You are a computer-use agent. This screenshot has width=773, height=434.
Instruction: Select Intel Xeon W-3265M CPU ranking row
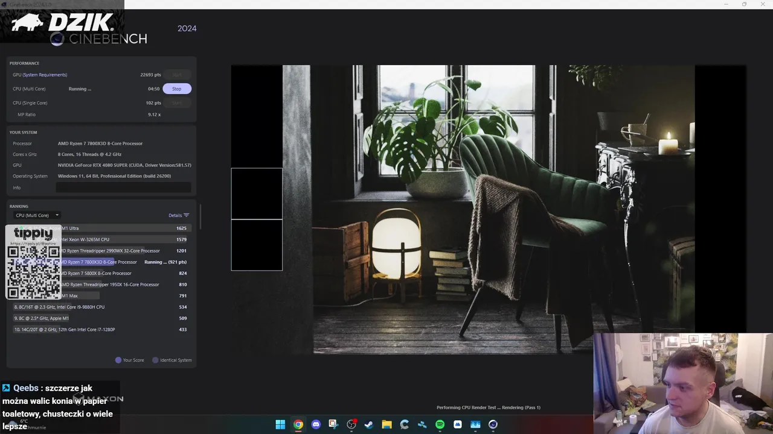coord(101,239)
